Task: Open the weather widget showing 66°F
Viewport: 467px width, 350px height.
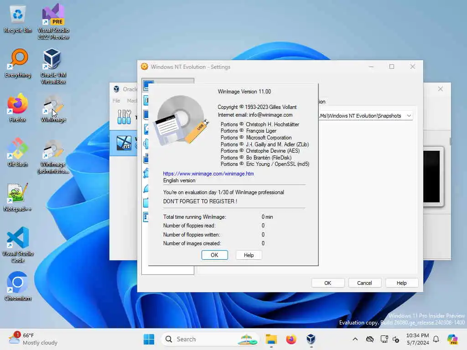Action: [x=33, y=339]
